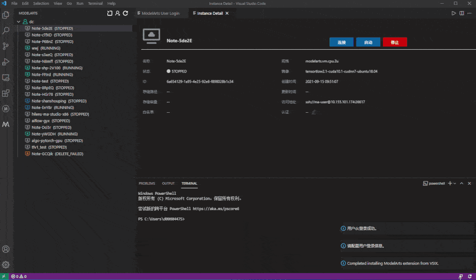Close the Instance Detail tab
Viewport: 476px width, 280px height.
227,13
